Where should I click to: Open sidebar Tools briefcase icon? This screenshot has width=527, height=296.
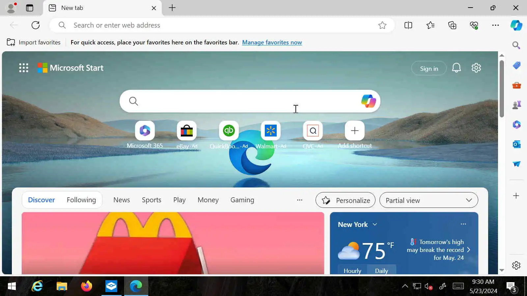[516, 86]
